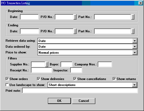144x111 pixels.
Task: Disable Show cancellations option
Action: pos(75,79)
